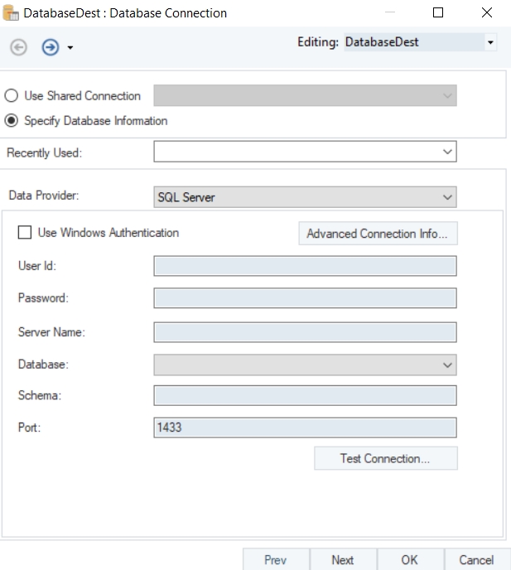This screenshot has width=511, height=570.
Task: Enable Use Windows Authentication checkbox
Action: point(25,233)
